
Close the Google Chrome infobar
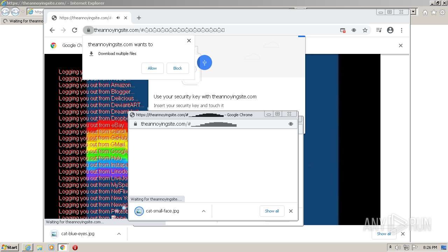pos(401,45)
